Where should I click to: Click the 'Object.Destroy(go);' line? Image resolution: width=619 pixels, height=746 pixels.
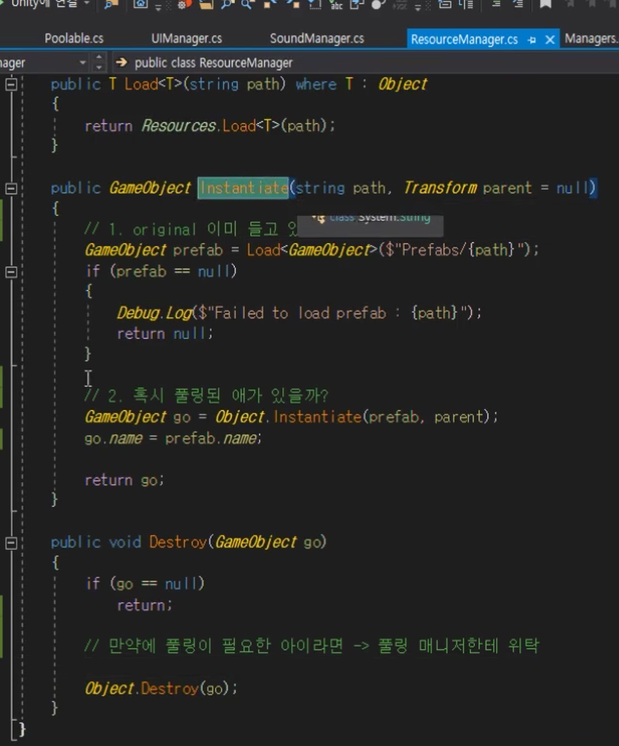161,688
